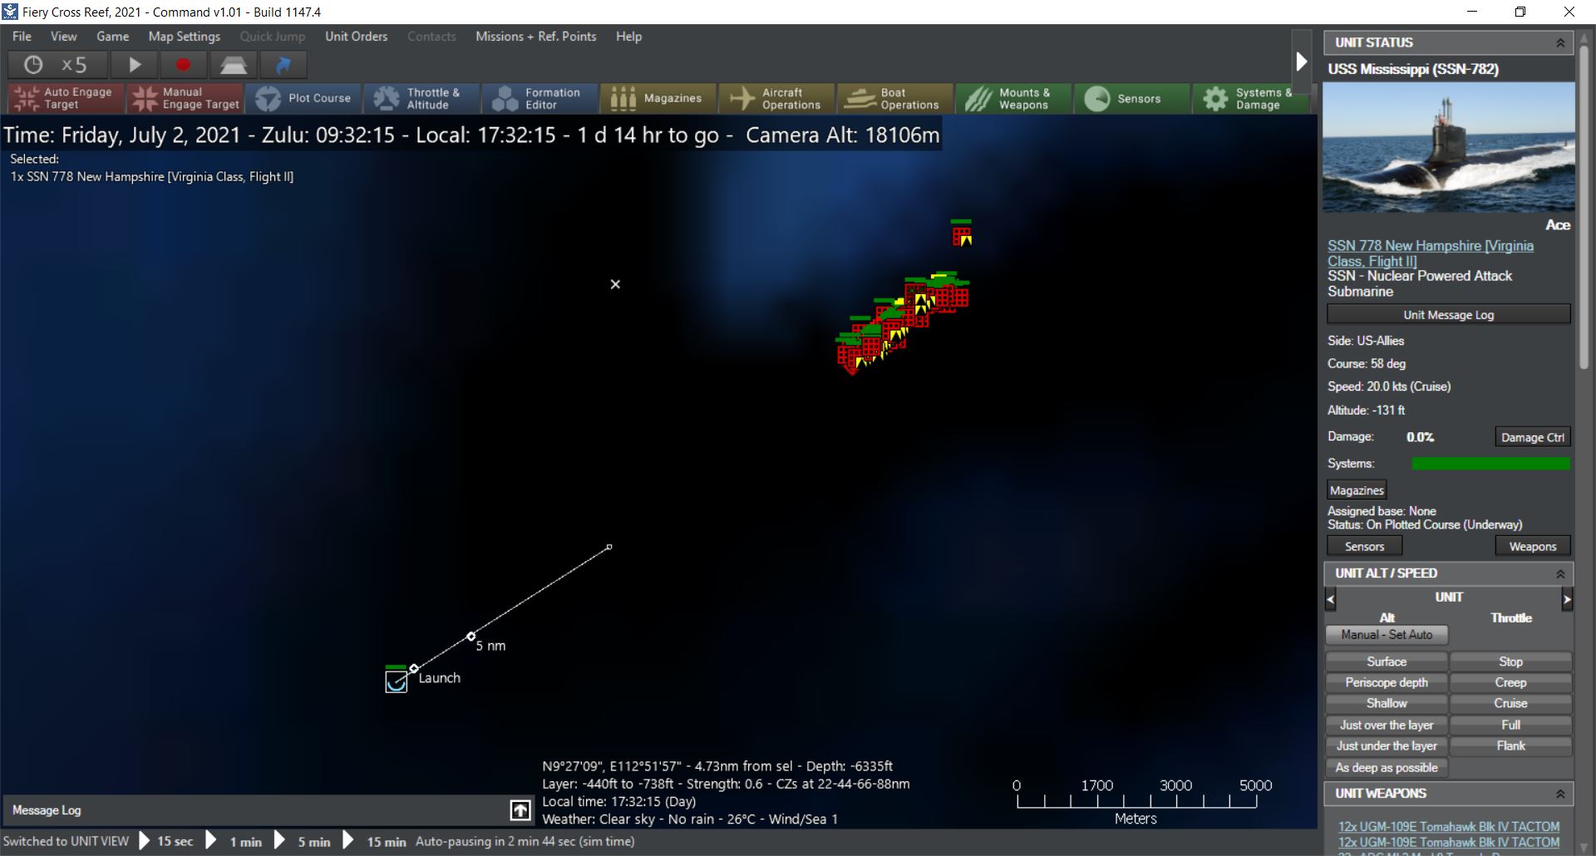Open the Unit Message Log
Viewport: 1596px width, 856px height.
click(x=1448, y=315)
